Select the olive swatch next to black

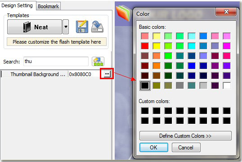(x=157, y=85)
